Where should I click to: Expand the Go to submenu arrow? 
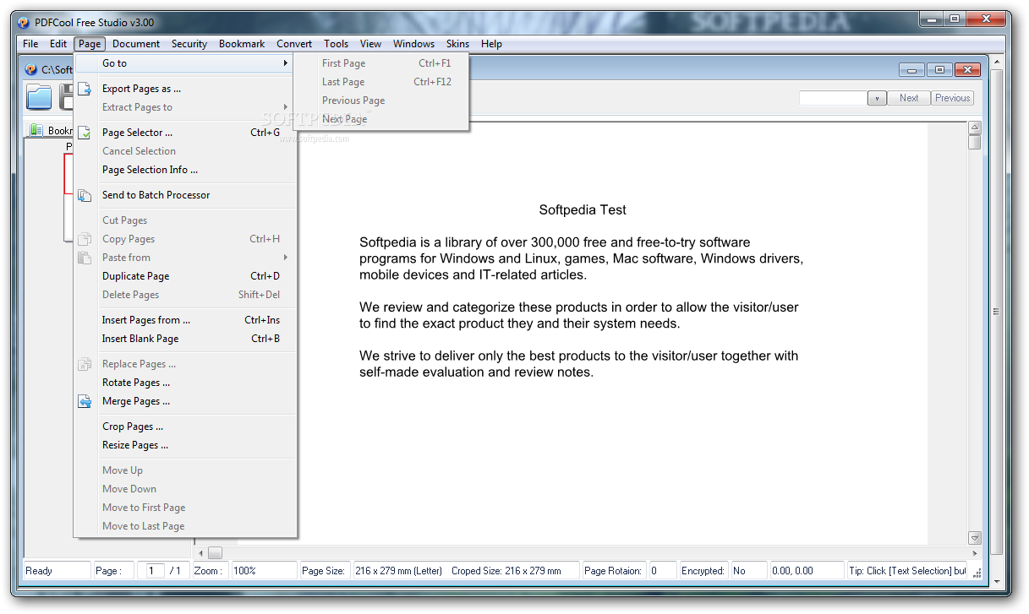point(286,62)
